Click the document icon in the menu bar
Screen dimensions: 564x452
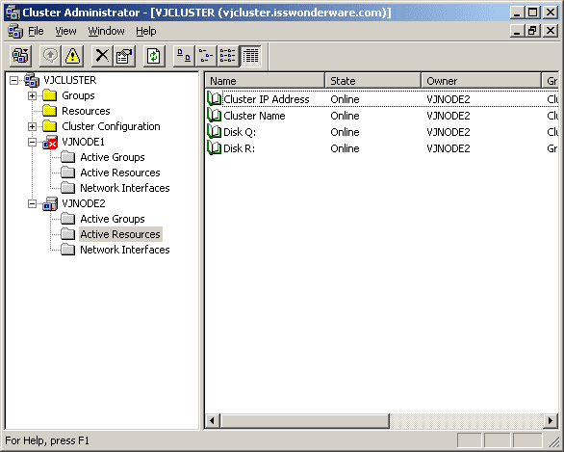pos(15,32)
